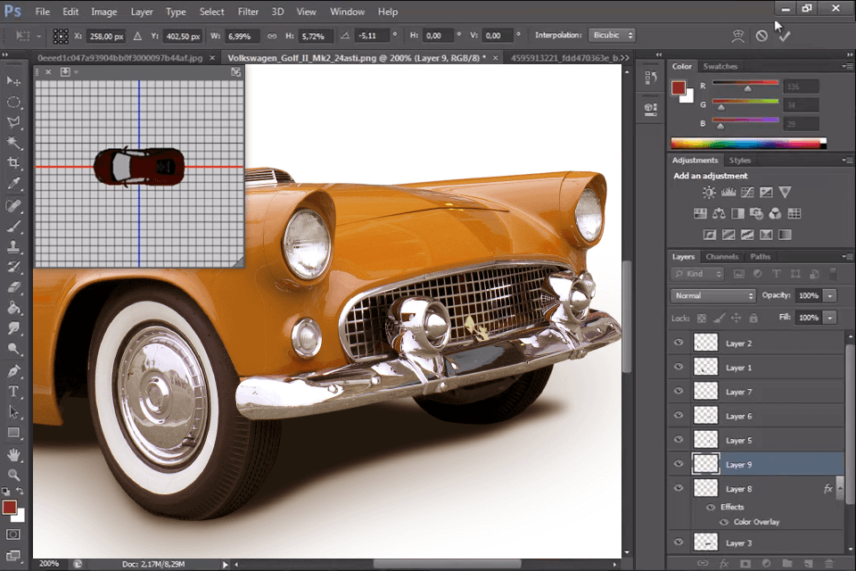Open the blend mode Normal dropdown

[x=712, y=295]
